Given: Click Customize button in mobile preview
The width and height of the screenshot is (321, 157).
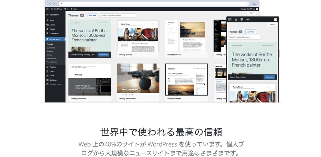Looking at the screenshot, I should click(269, 77).
